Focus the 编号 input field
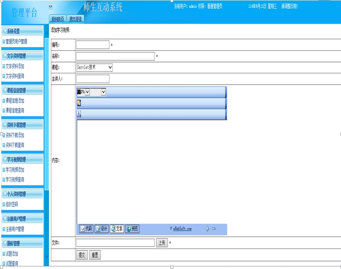Screen dimensions: 341x269 93,45
